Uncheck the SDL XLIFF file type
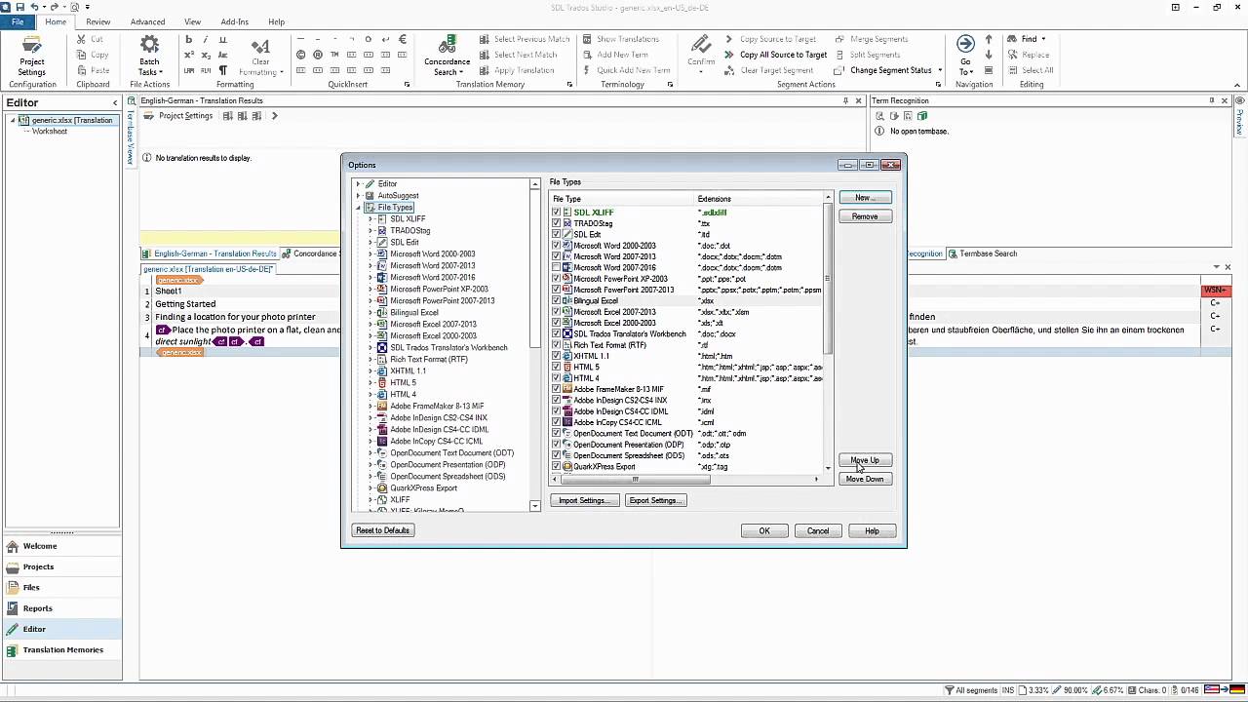Screen dimensions: 1248x702 (557, 213)
